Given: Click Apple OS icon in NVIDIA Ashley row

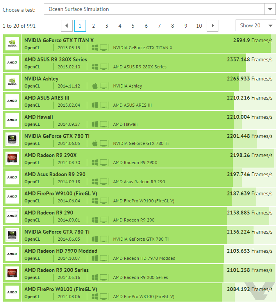Looking at the screenshot, I should pos(95,86).
